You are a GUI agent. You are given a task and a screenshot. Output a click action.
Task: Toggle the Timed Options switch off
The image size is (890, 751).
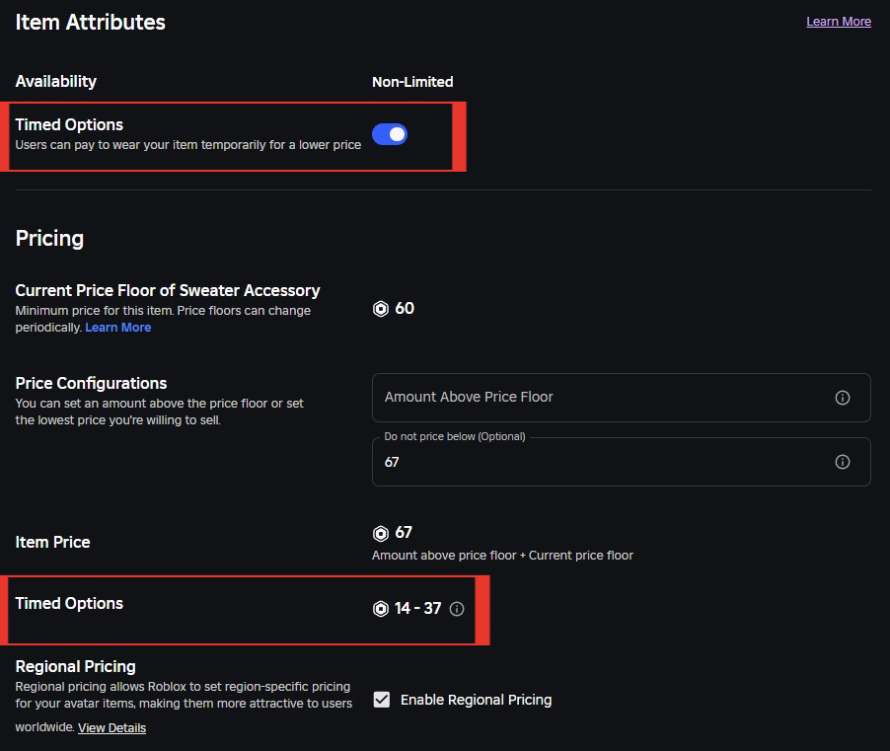(390, 134)
